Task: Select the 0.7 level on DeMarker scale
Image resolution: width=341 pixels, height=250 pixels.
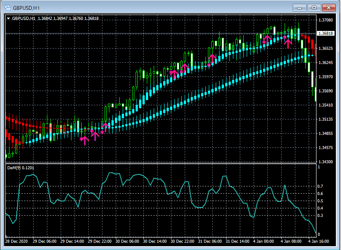Action: tap(320, 187)
